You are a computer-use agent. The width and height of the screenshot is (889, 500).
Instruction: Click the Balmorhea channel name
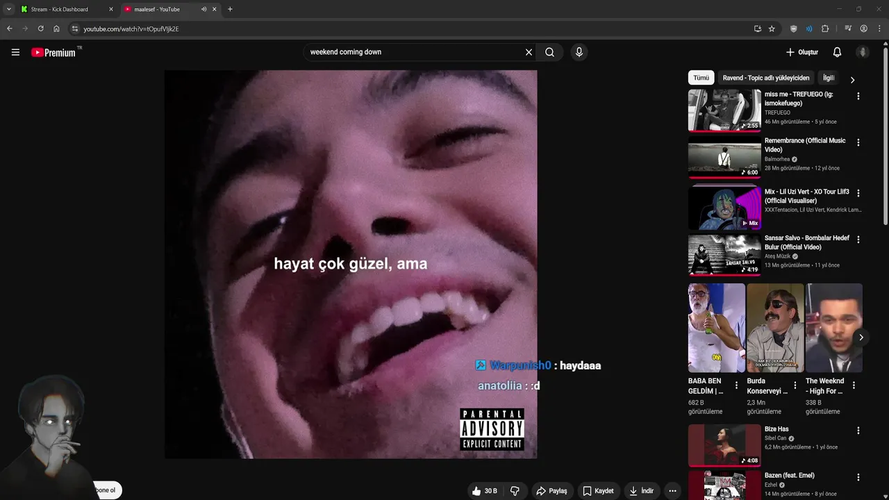(x=777, y=159)
